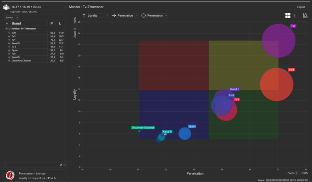Click the pencil edit icon below brand list
312x182 pixels.
(61, 165)
